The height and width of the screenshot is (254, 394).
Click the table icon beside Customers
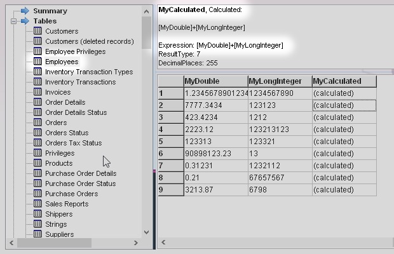(37, 31)
